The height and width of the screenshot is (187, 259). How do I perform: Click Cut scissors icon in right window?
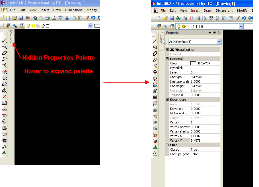coord(217,18)
